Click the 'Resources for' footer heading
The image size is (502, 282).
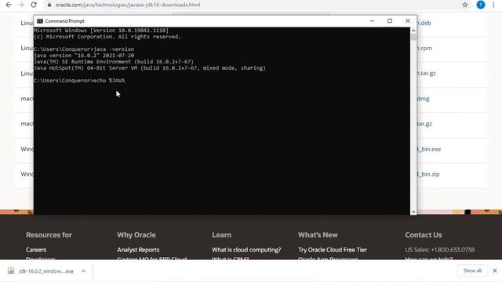tap(49, 235)
